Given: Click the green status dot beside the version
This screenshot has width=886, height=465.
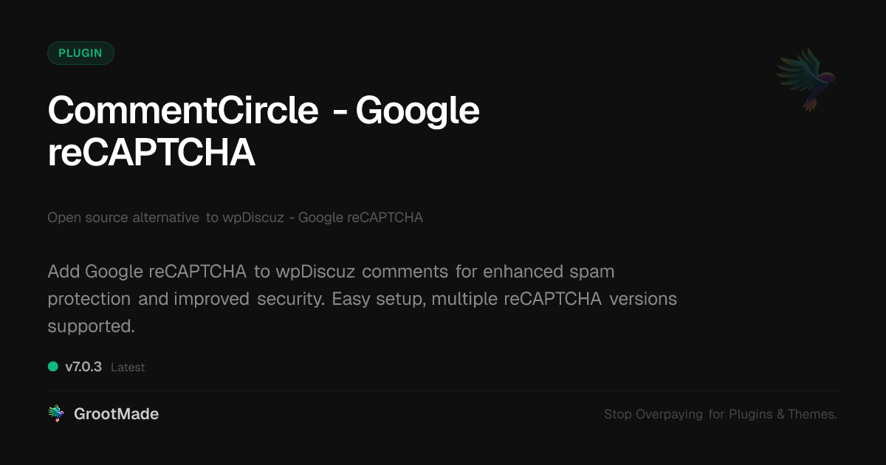Looking at the screenshot, I should [x=53, y=366].
